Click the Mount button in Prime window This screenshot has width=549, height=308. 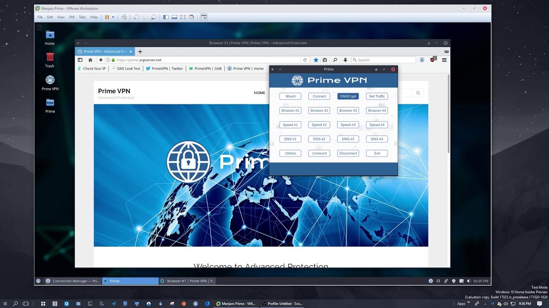(290, 96)
